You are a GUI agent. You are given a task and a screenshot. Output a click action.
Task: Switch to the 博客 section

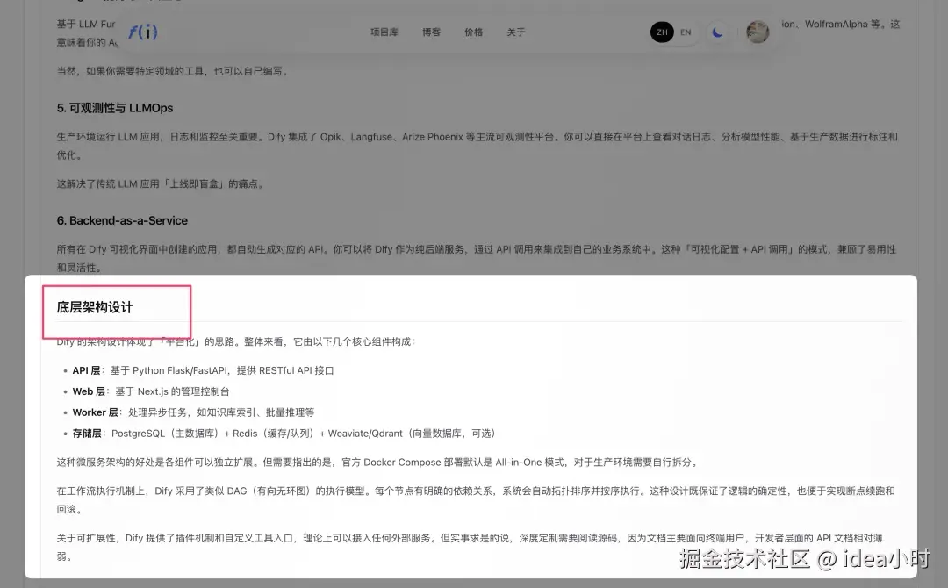point(430,32)
